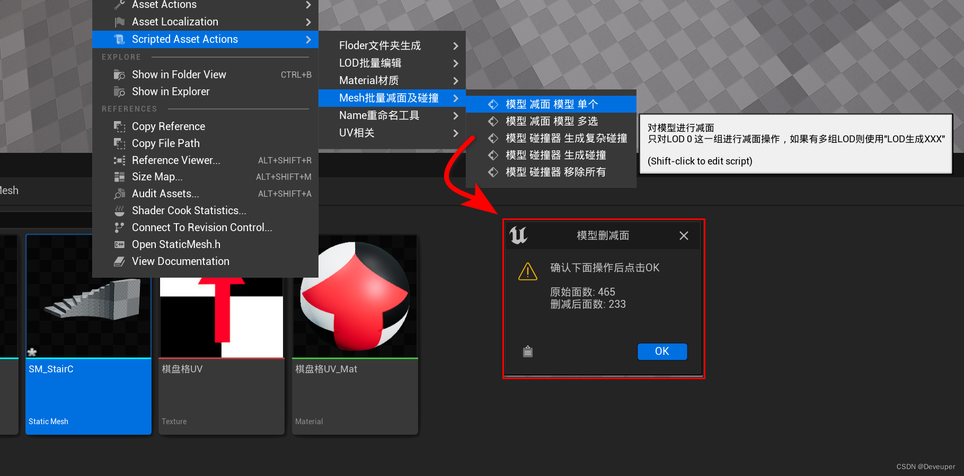The height and width of the screenshot is (476, 964).
Task: Choose 模型 碰撞器 生成碰撞
Action: (x=551, y=155)
